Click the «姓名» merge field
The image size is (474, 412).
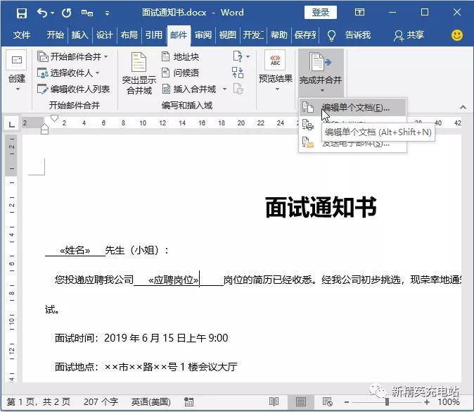coord(75,250)
